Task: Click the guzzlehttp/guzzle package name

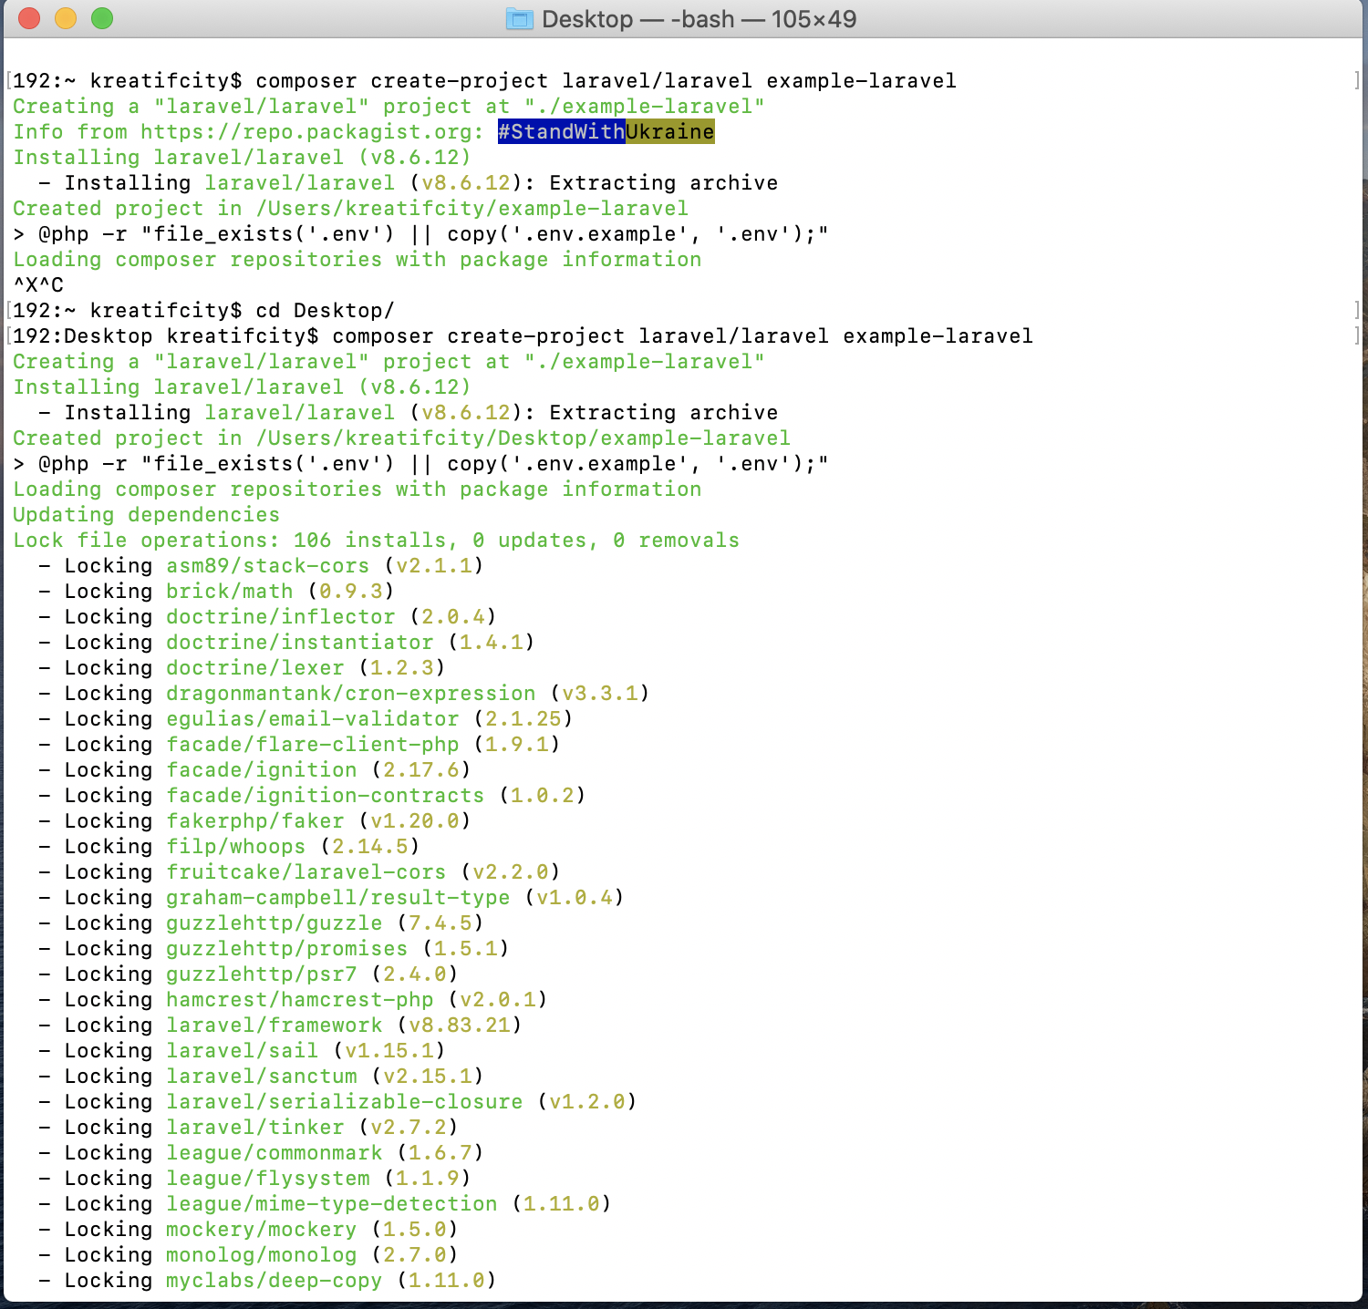Action: (x=274, y=923)
